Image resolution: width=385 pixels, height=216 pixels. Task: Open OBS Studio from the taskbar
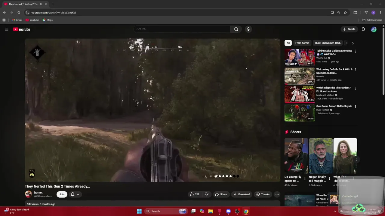(x=237, y=211)
